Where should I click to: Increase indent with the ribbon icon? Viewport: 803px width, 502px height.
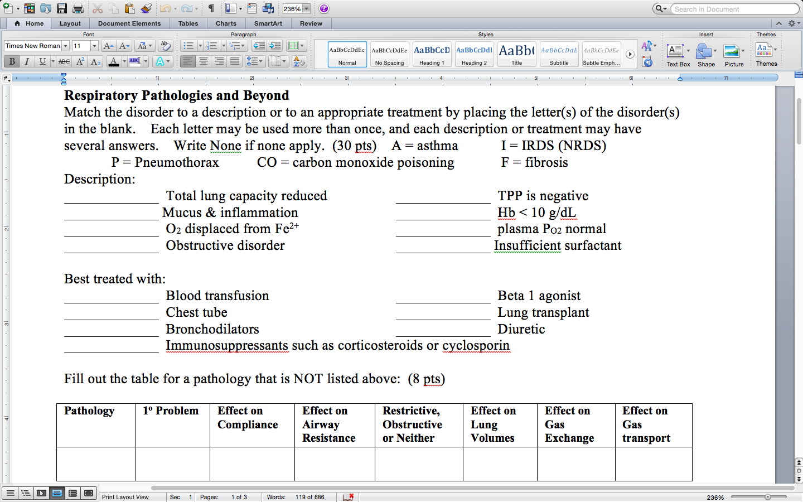(x=275, y=46)
